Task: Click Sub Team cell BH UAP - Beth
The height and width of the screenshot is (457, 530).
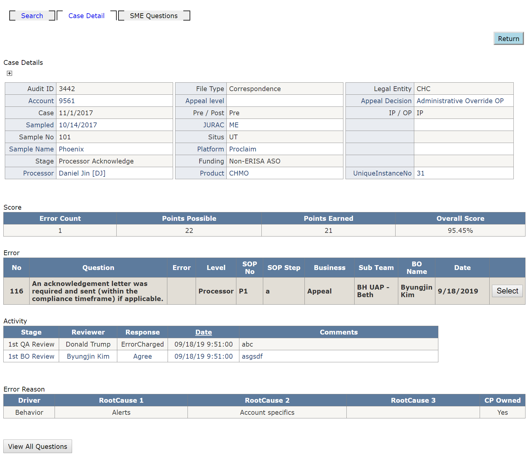Action: point(376,291)
